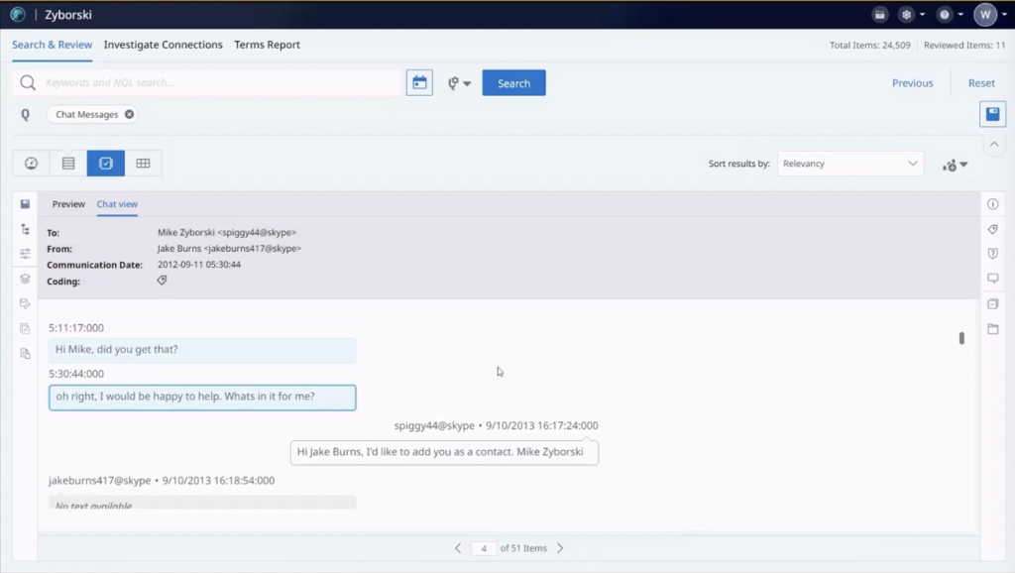Open the question document right panel icon
Viewport: 1015px width, 573px height.
[993, 253]
